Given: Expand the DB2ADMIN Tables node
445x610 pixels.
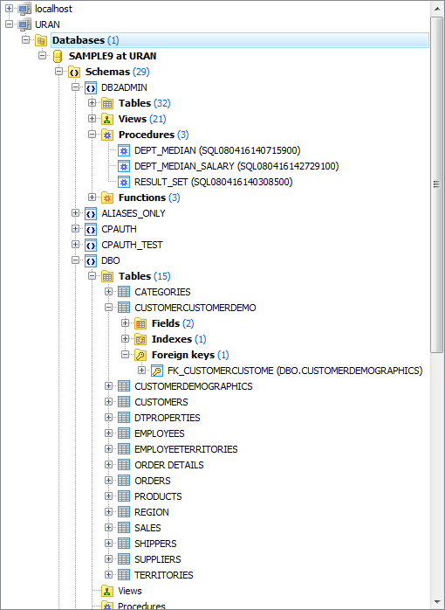Looking at the screenshot, I should (92, 103).
